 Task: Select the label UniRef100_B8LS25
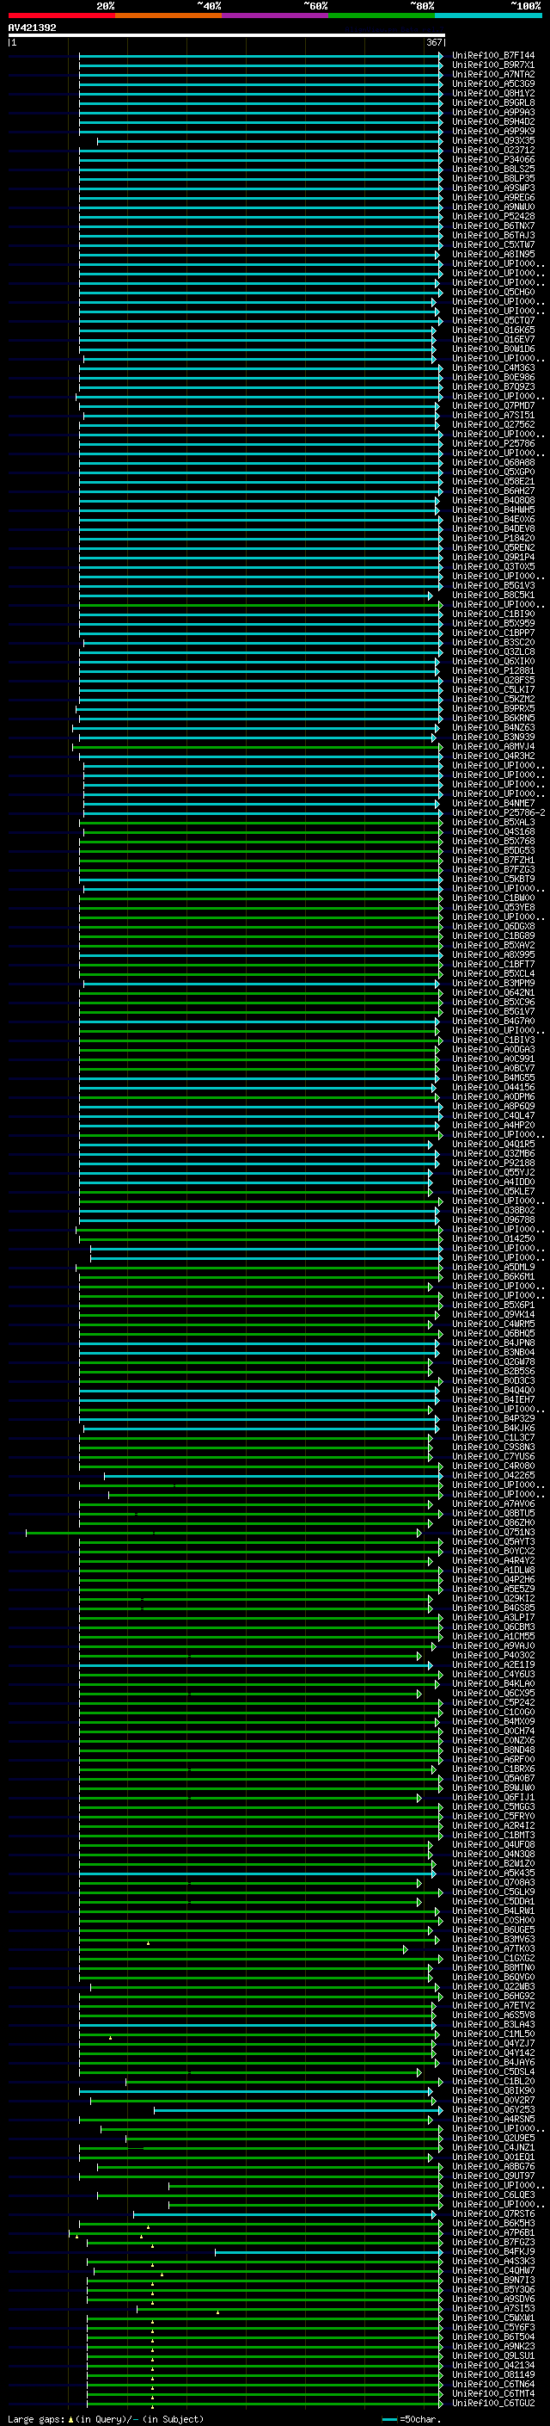pyautogui.click(x=493, y=169)
